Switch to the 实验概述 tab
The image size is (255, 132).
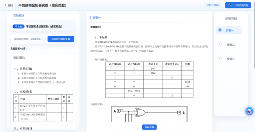[x=19, y=15]
